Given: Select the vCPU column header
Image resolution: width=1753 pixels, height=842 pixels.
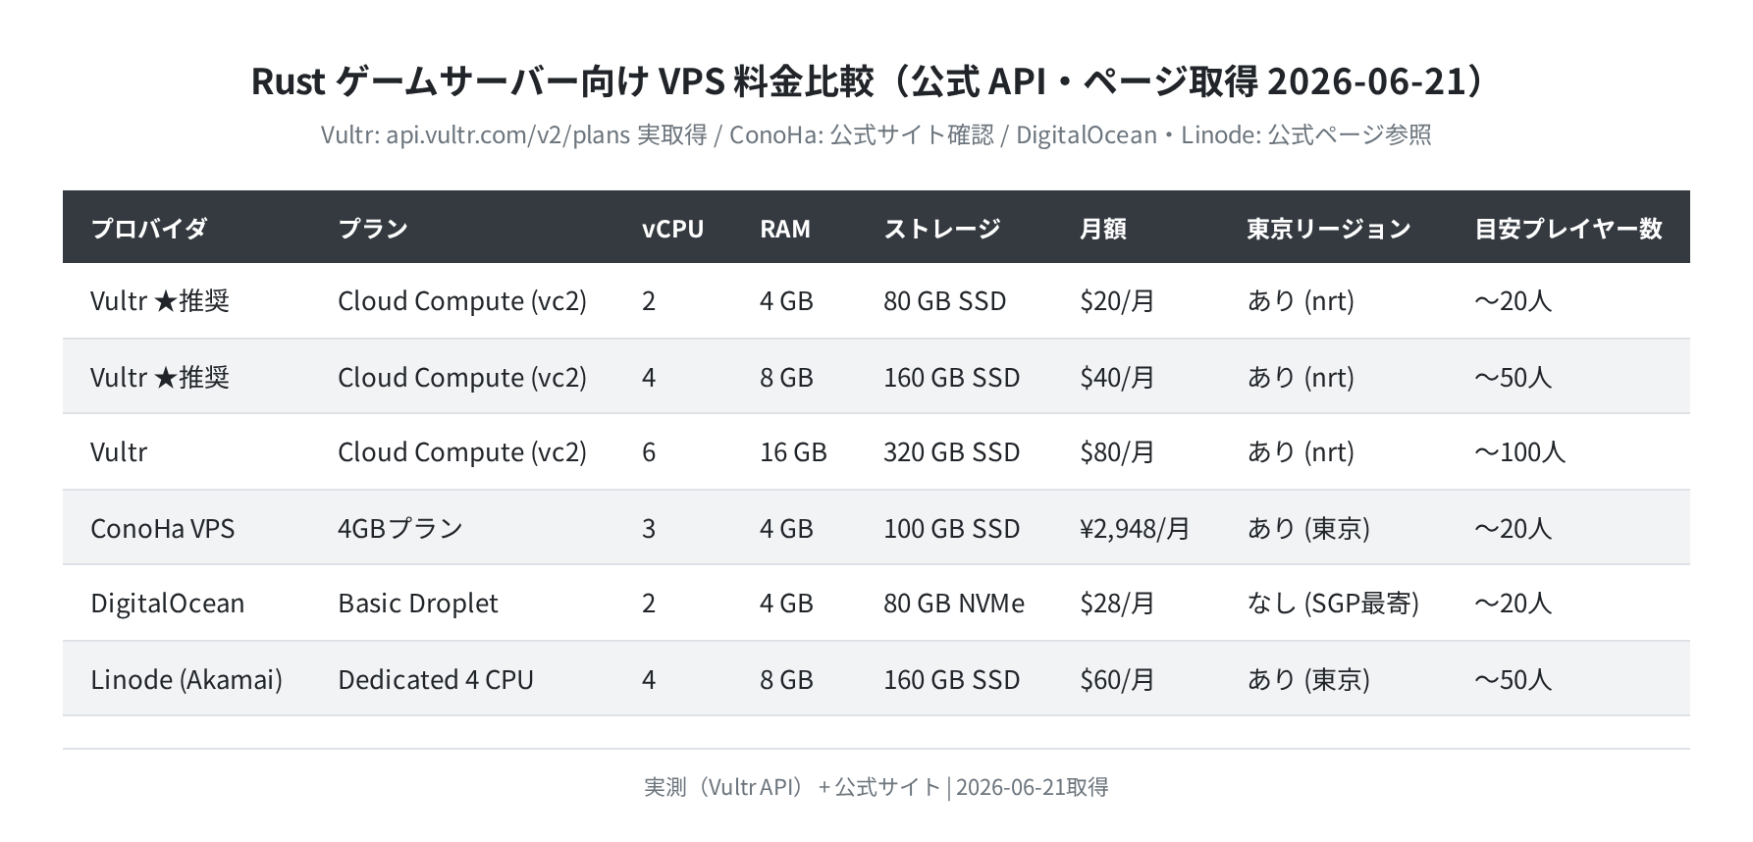Looking at the screenshot, I should pyautogui.click(x=673, y=229).
